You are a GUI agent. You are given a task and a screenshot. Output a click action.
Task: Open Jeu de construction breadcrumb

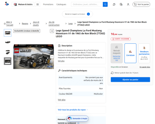tap(54, 23)
